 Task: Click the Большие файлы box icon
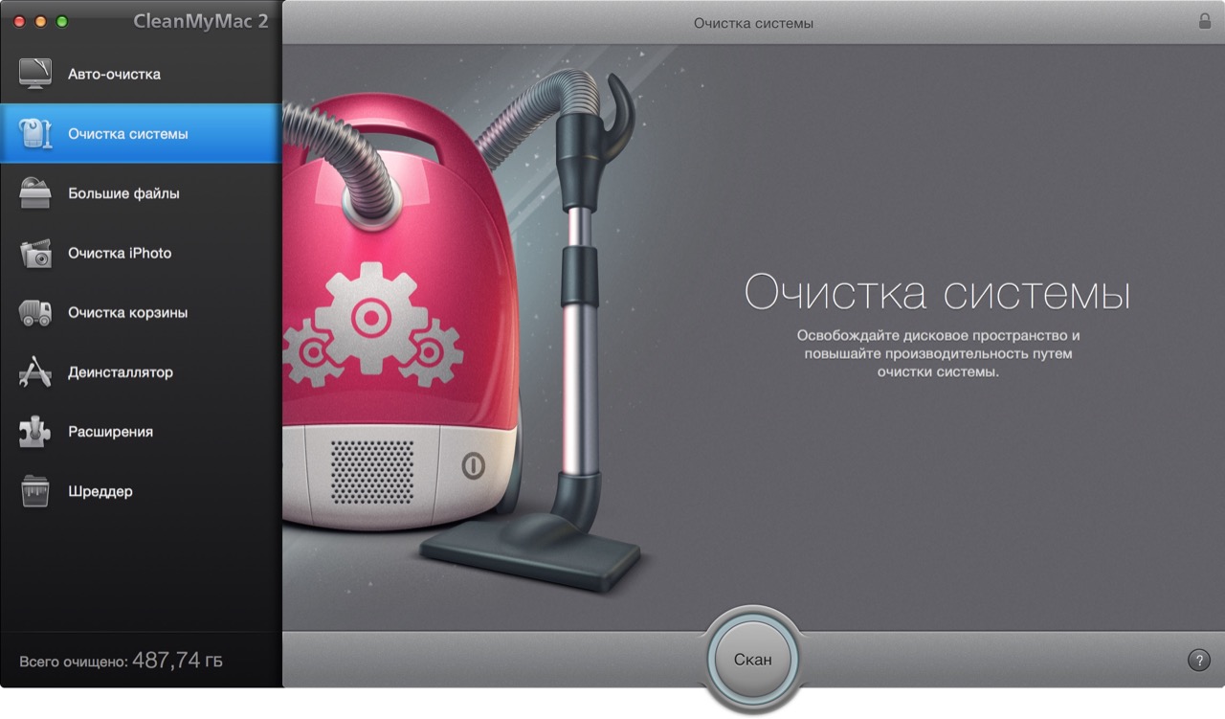tap(35, 192)
